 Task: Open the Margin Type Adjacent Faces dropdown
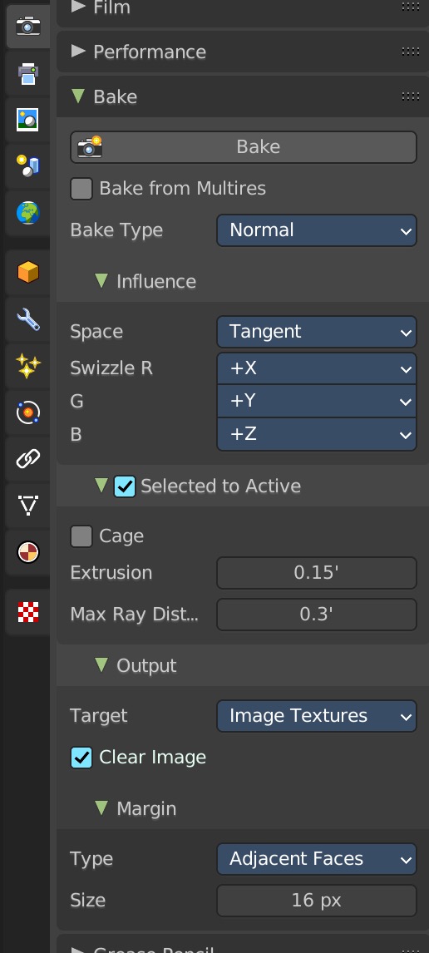317,859
